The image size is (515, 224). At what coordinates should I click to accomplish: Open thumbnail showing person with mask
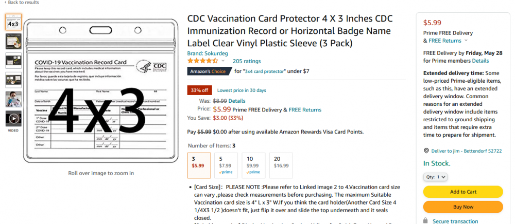pos(13,99)
